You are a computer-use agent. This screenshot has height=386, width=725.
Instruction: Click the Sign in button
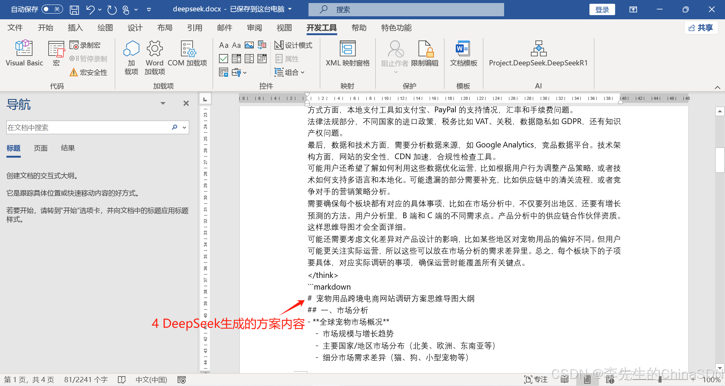pos(602,9)
